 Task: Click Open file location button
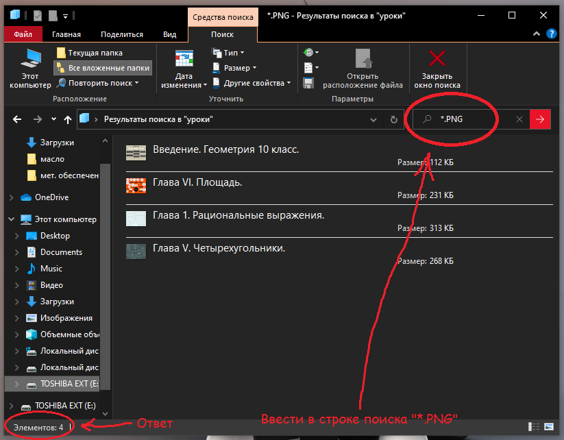[x=363, y=69]
